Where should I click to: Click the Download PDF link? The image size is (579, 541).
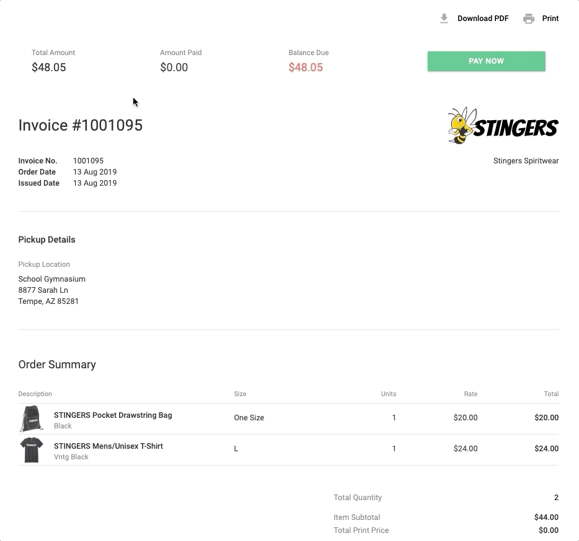(x=483, y=19)
